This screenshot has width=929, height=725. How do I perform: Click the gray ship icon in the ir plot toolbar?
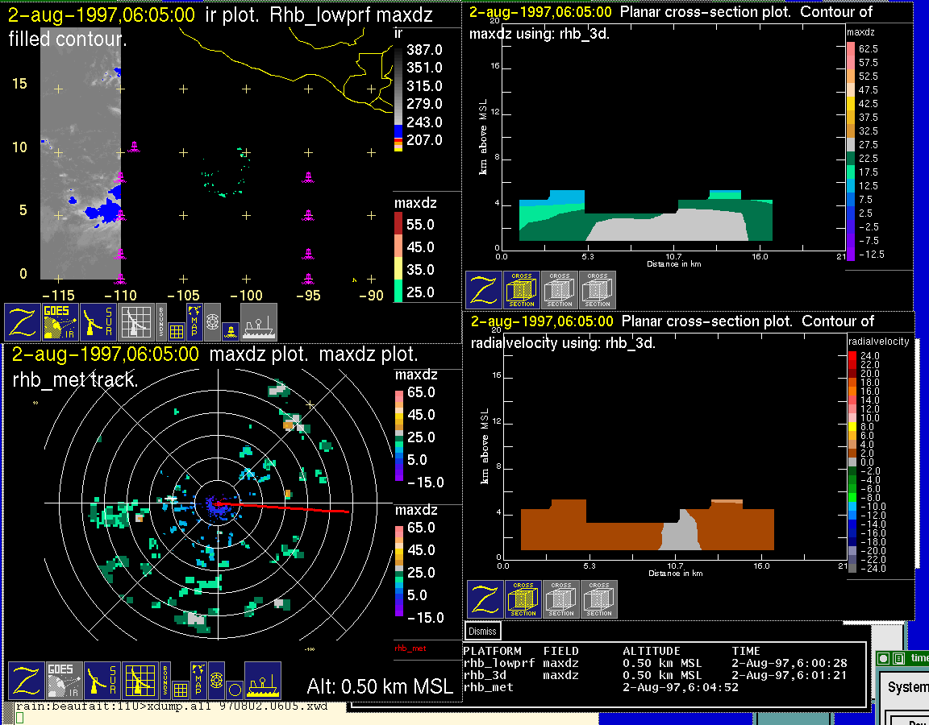(259, 322)
